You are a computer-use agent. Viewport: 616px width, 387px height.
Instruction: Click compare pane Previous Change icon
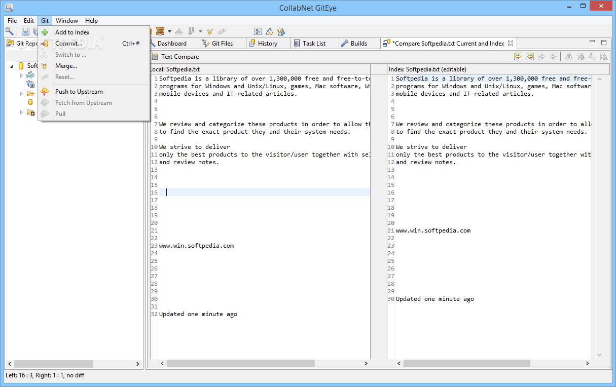(604, 57)
